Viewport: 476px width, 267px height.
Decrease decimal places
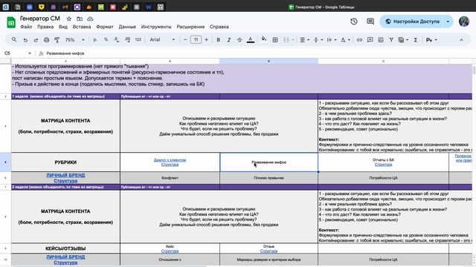[x=116, y=39]
